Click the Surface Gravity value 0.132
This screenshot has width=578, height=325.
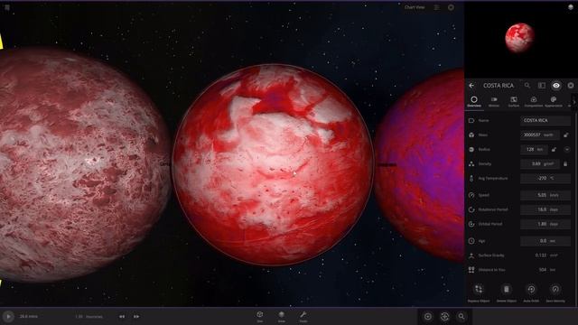540,255
